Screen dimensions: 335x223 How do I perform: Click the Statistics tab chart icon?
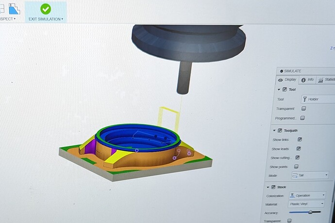(320, 80)
